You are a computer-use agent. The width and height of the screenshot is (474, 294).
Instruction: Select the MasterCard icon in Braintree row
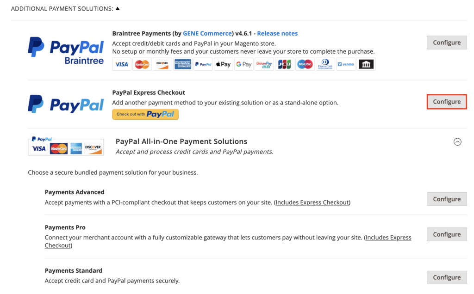[142, 64]
